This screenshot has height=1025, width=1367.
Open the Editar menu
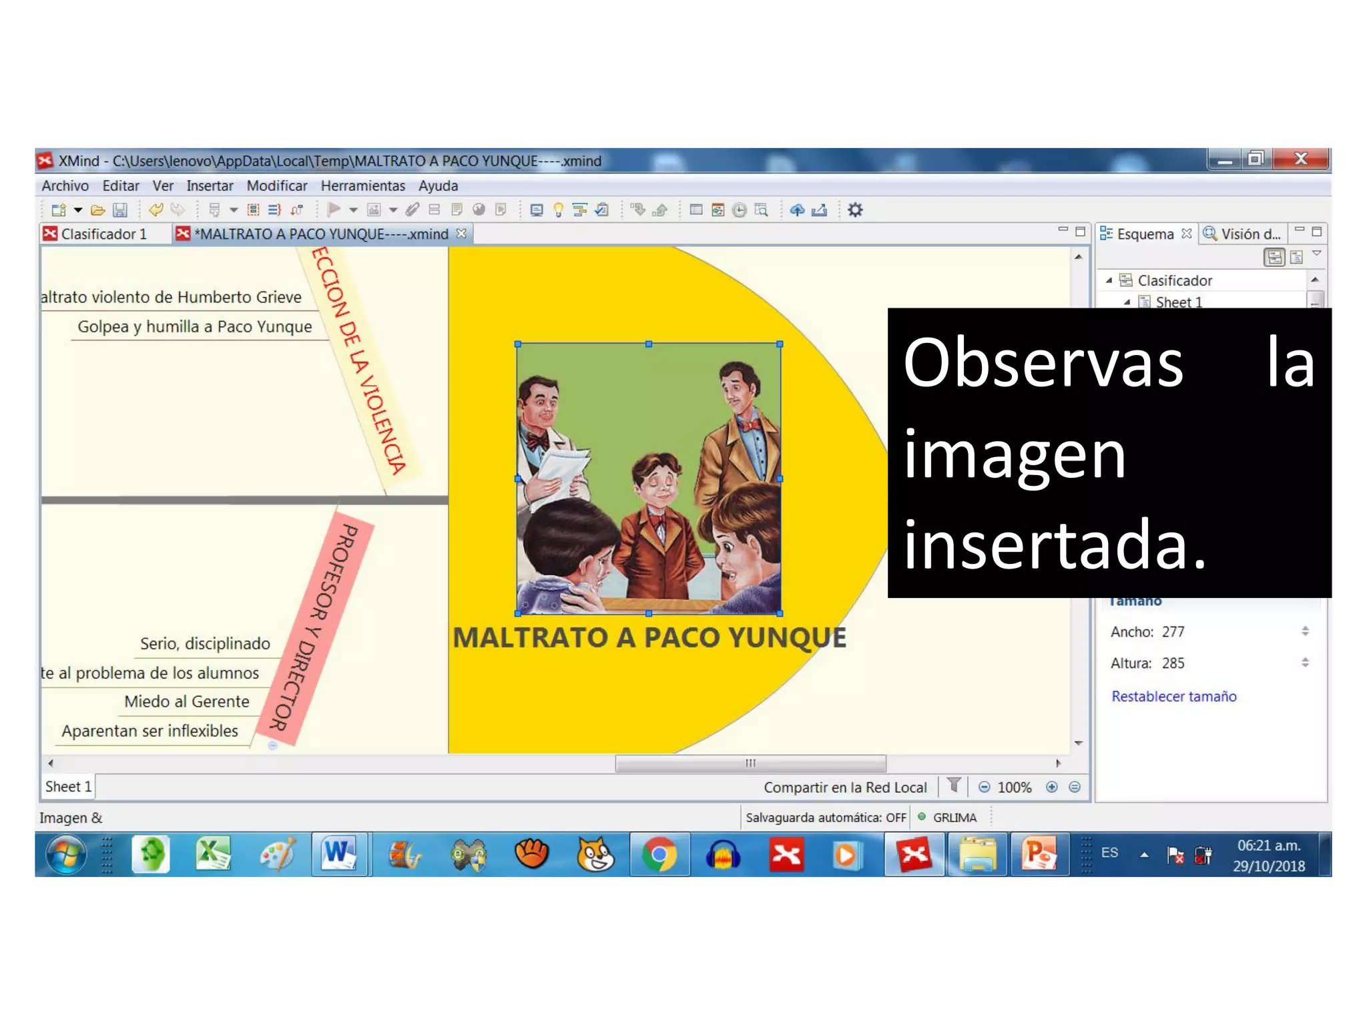click(x=121, y=186)
